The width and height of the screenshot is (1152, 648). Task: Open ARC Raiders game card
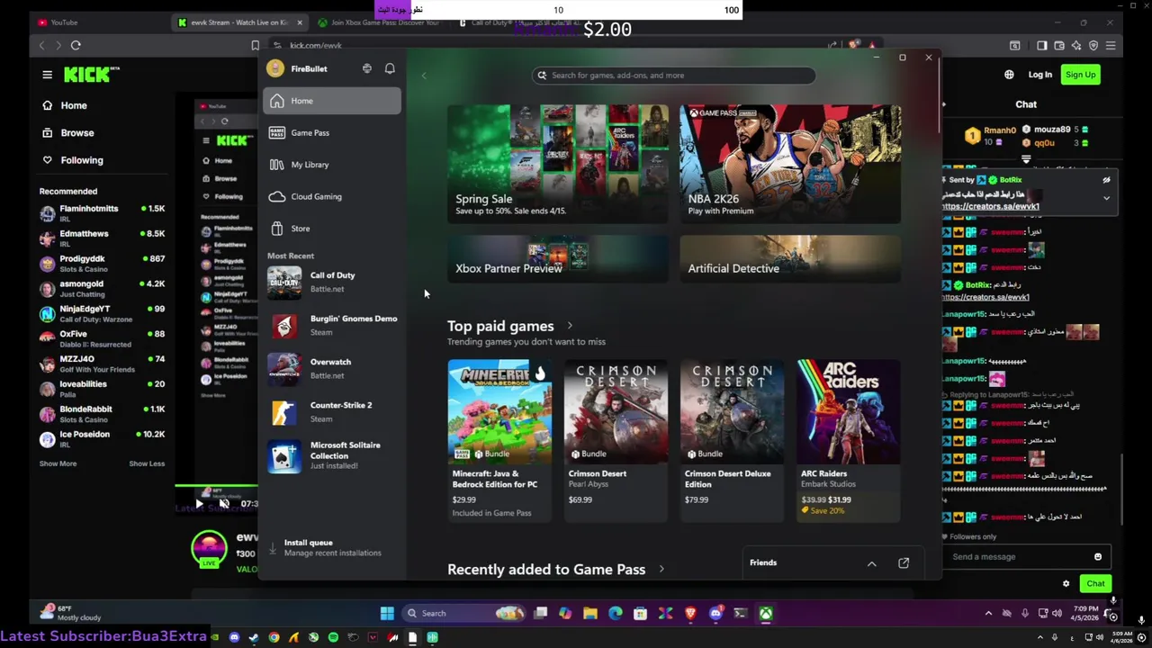tap(848, 440)
